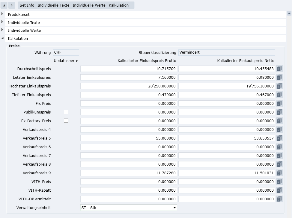Open the calculator icon for Höchster Einkaufspreis
Image resolution: width=292 pixels, height=218 pixels.
pyautogui.click(x=279, y=86)
